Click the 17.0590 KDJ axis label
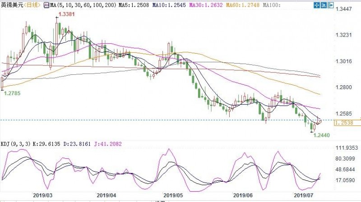The image size is (361, 202). point(345,180)
